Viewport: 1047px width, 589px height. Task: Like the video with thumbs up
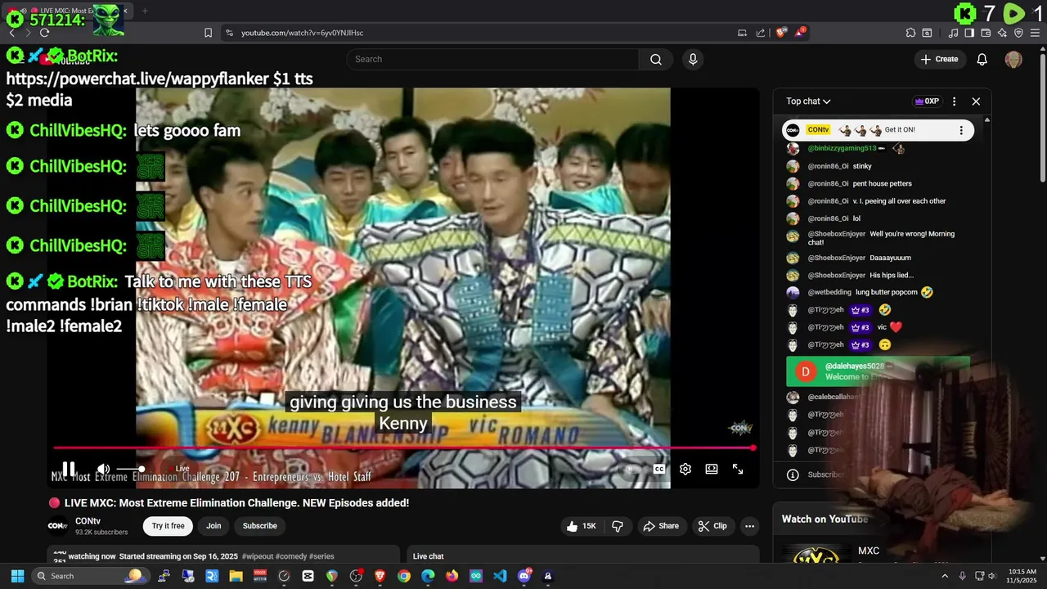point(581,526)
